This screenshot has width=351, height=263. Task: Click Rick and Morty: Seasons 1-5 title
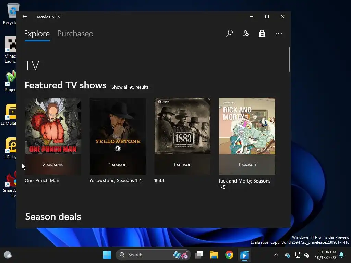(245, 184)
